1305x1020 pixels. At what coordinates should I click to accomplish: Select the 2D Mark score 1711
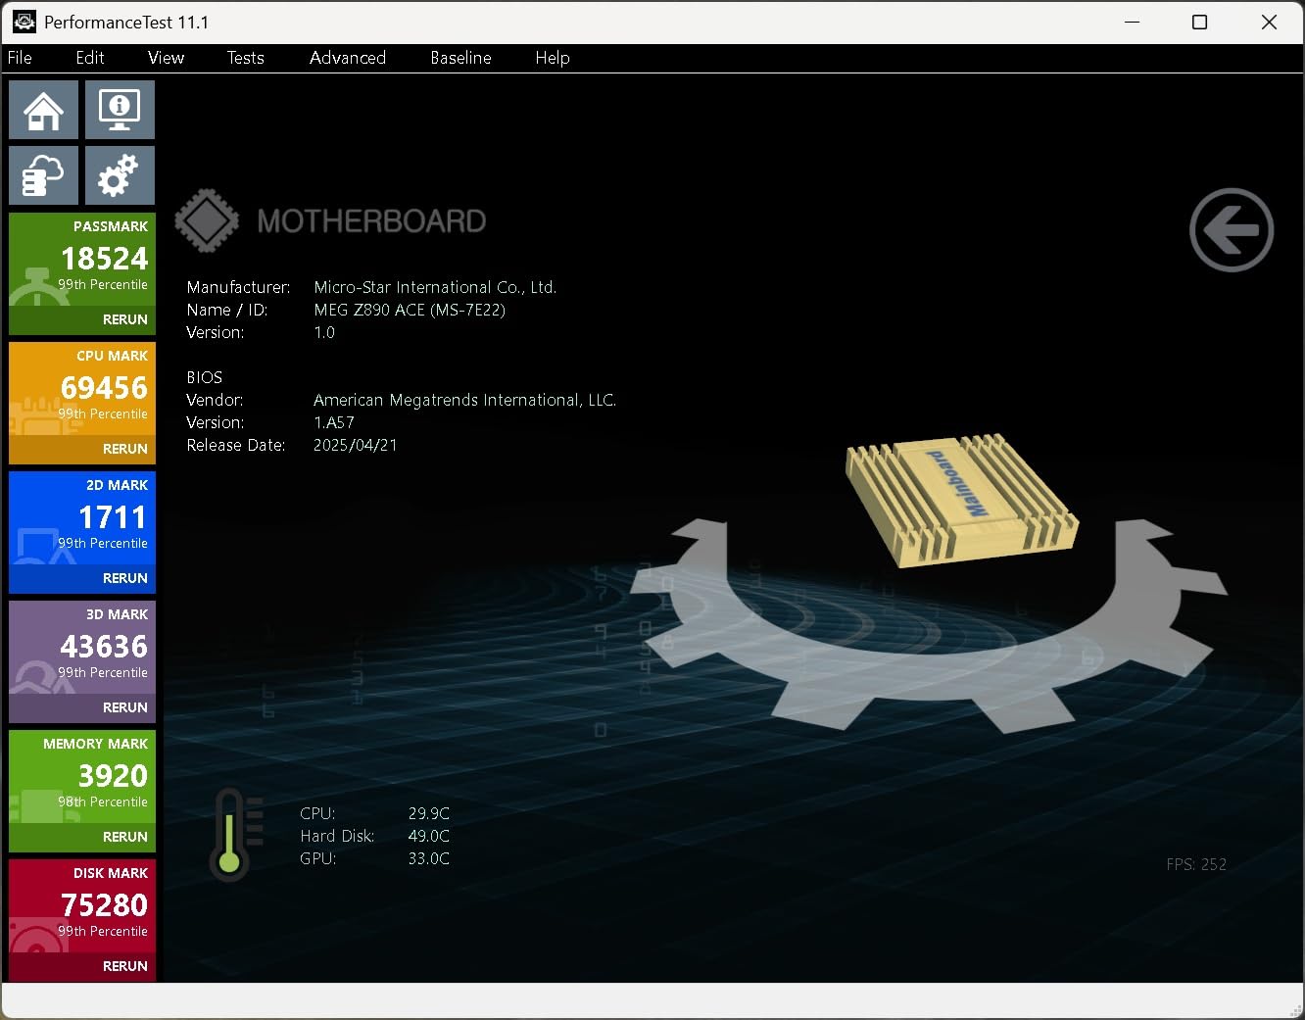(x=113, y=517)
